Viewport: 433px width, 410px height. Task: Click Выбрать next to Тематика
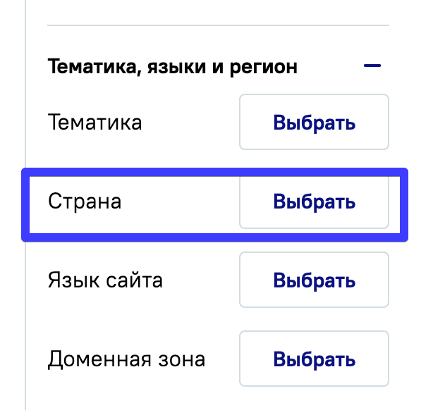pyautogui.click(x=314, y=123)
